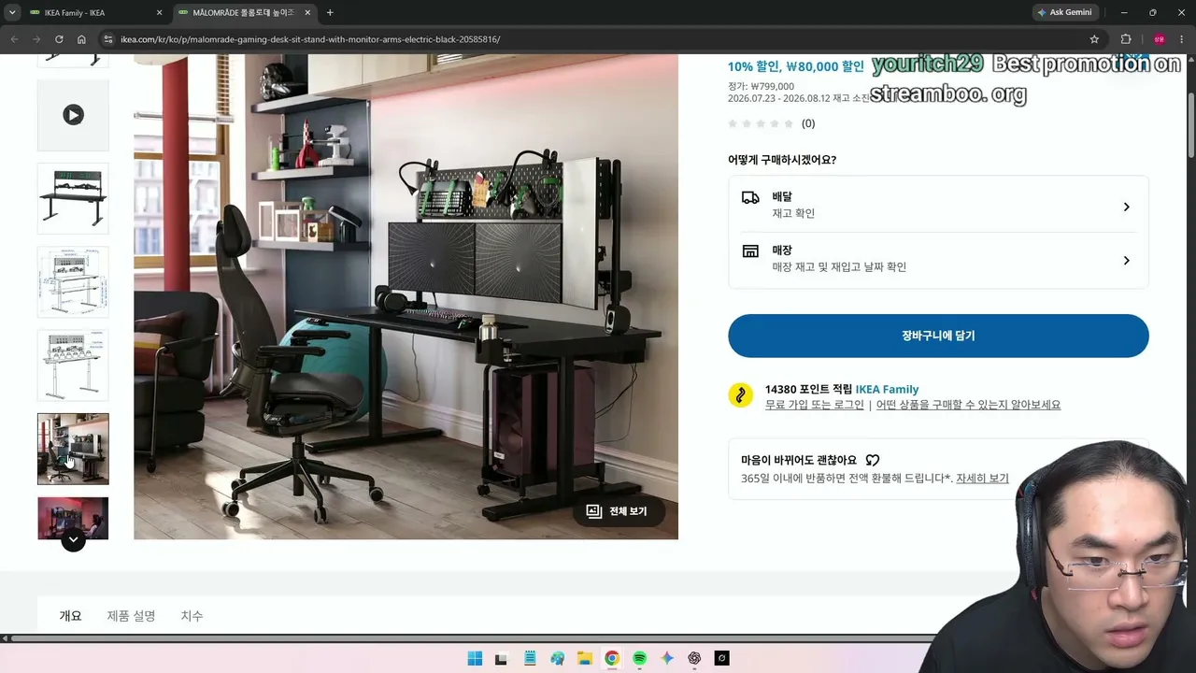This screenshot has height=673, width=1196.
Task: Select the MÅLOMRÅDE product tab
Action: [x=245, y=12]
